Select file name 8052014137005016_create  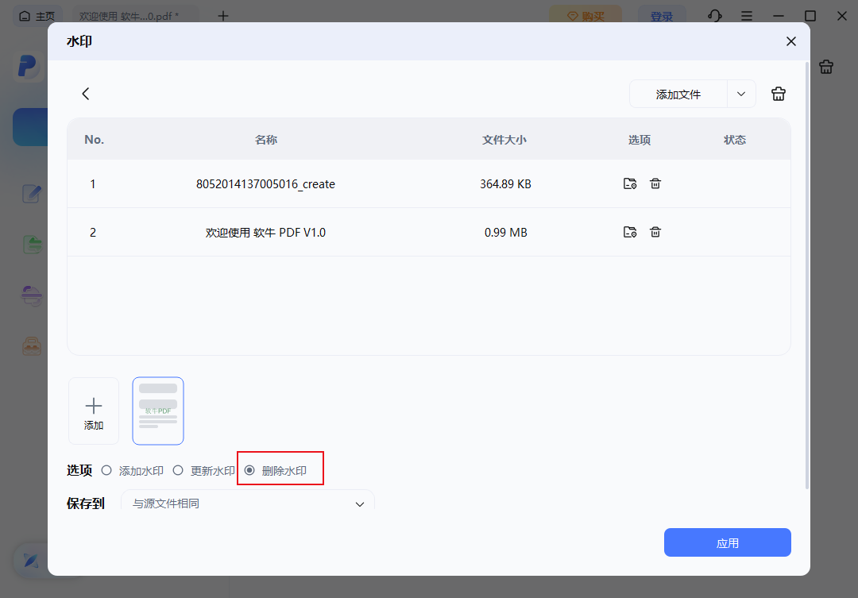[x=265, y=183]
